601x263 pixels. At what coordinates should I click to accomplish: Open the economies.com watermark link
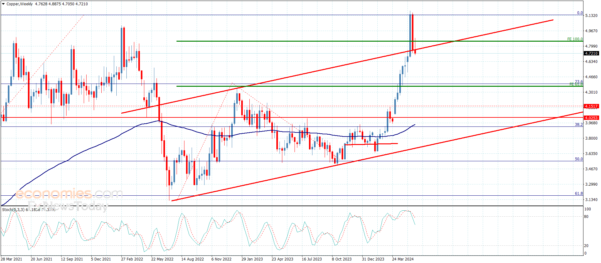[x=69, y=194]
